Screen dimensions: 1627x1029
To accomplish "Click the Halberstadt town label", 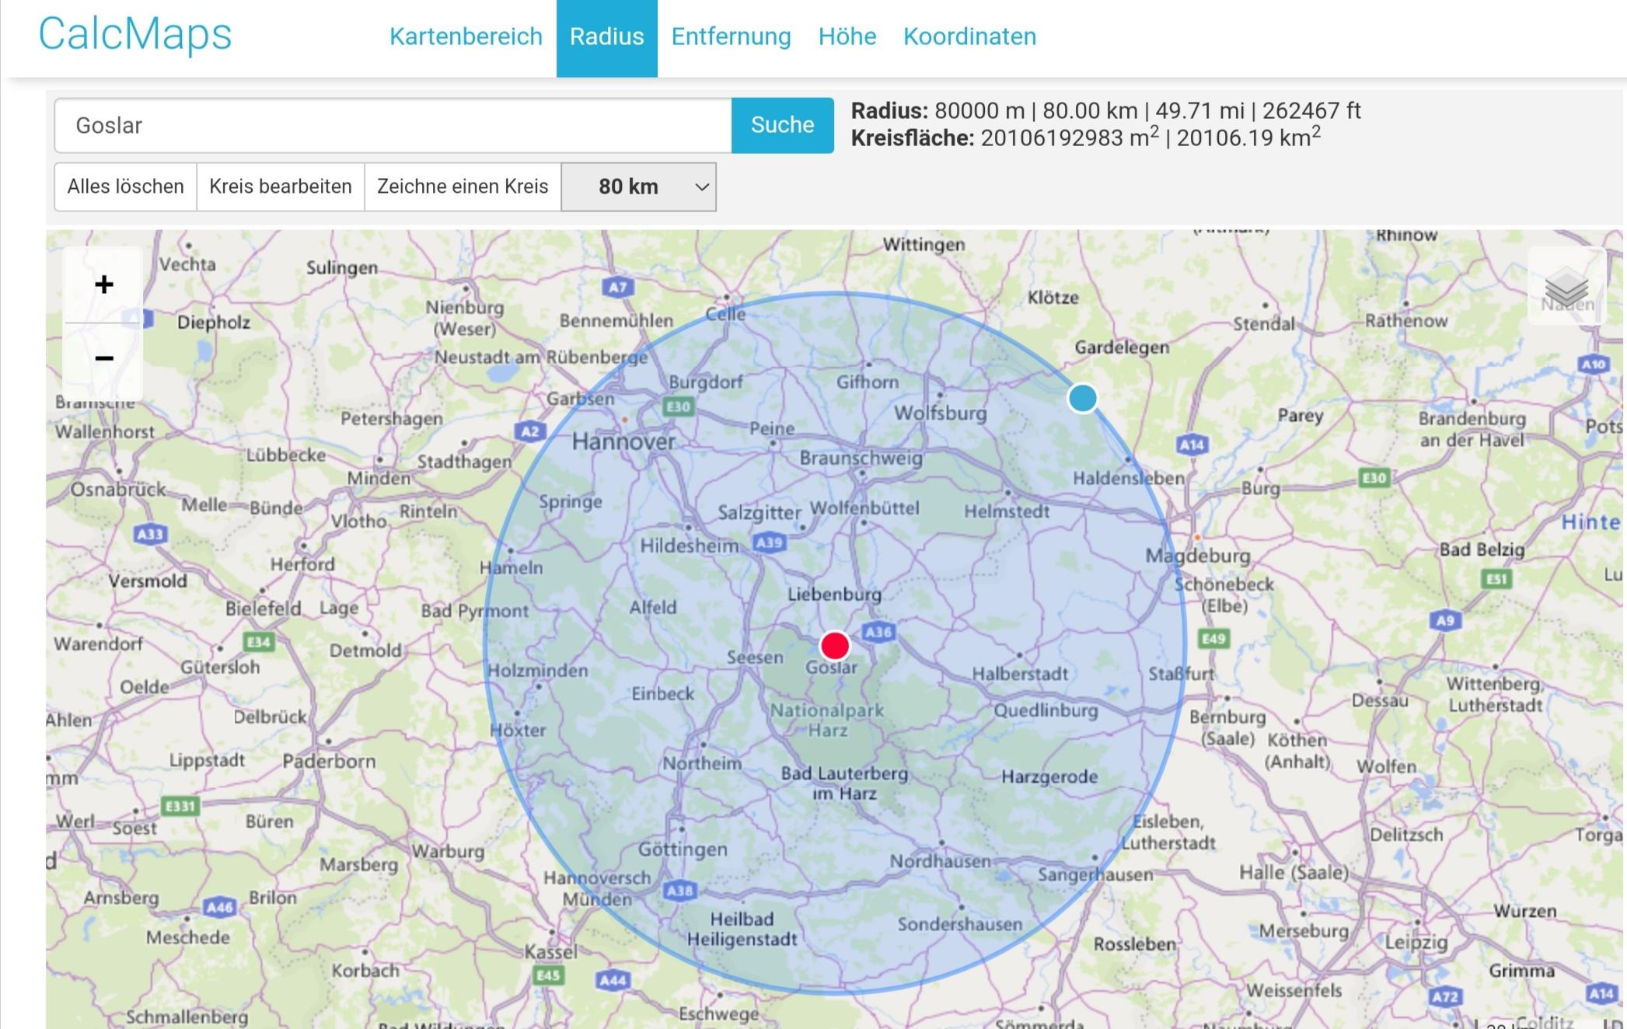I will click(1020, 675).
